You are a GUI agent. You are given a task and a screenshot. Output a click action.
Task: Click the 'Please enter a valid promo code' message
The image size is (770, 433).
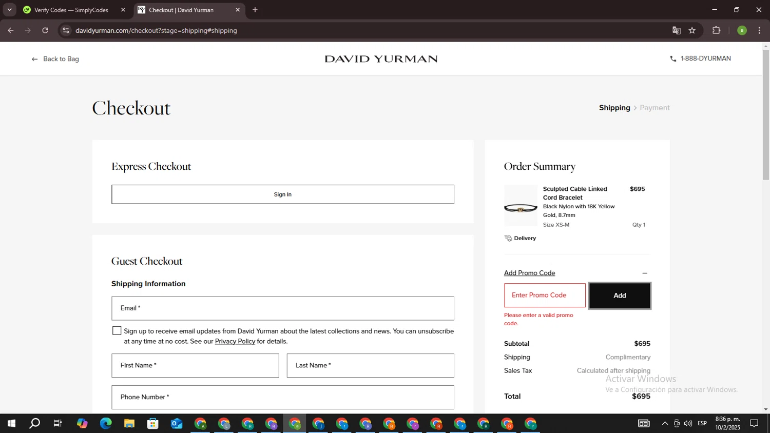pos(538,319)
